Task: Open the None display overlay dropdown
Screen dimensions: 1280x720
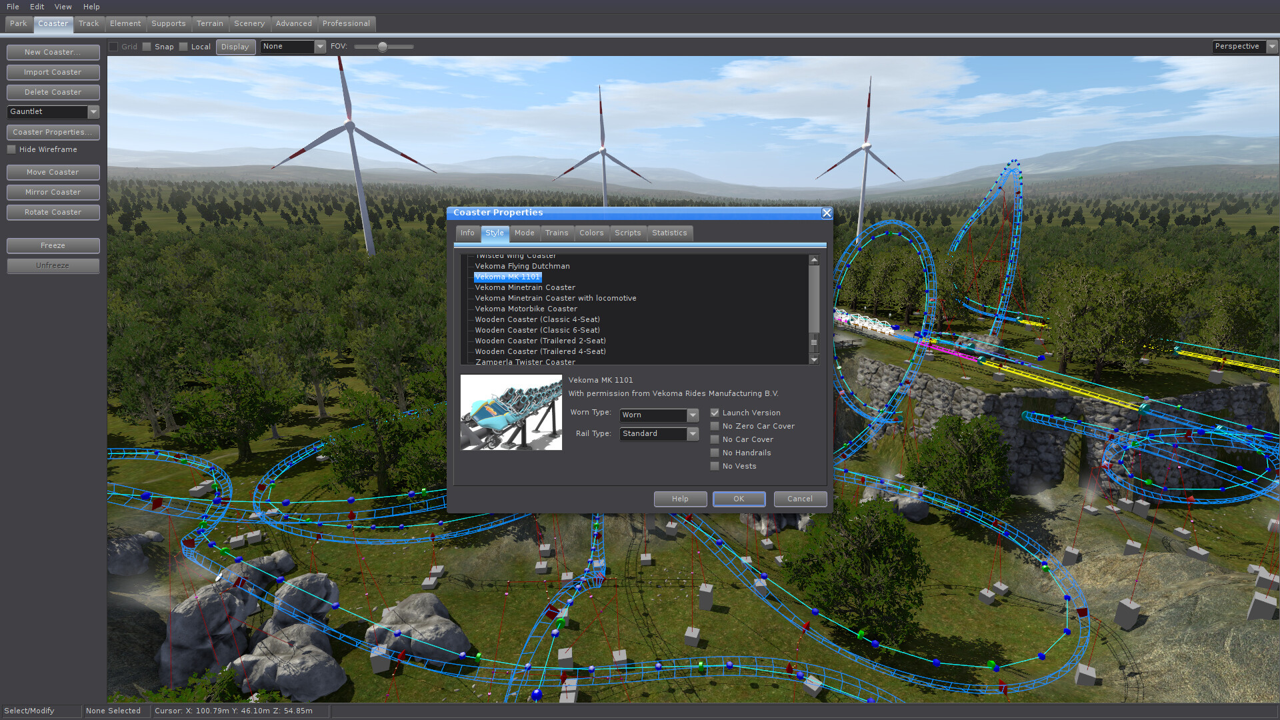Action: point(319,47)
